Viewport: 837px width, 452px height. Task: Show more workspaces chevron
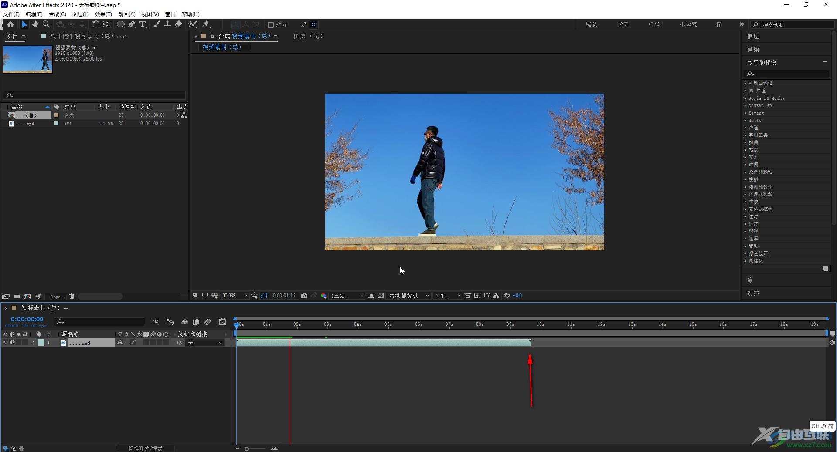click(742, 24)
